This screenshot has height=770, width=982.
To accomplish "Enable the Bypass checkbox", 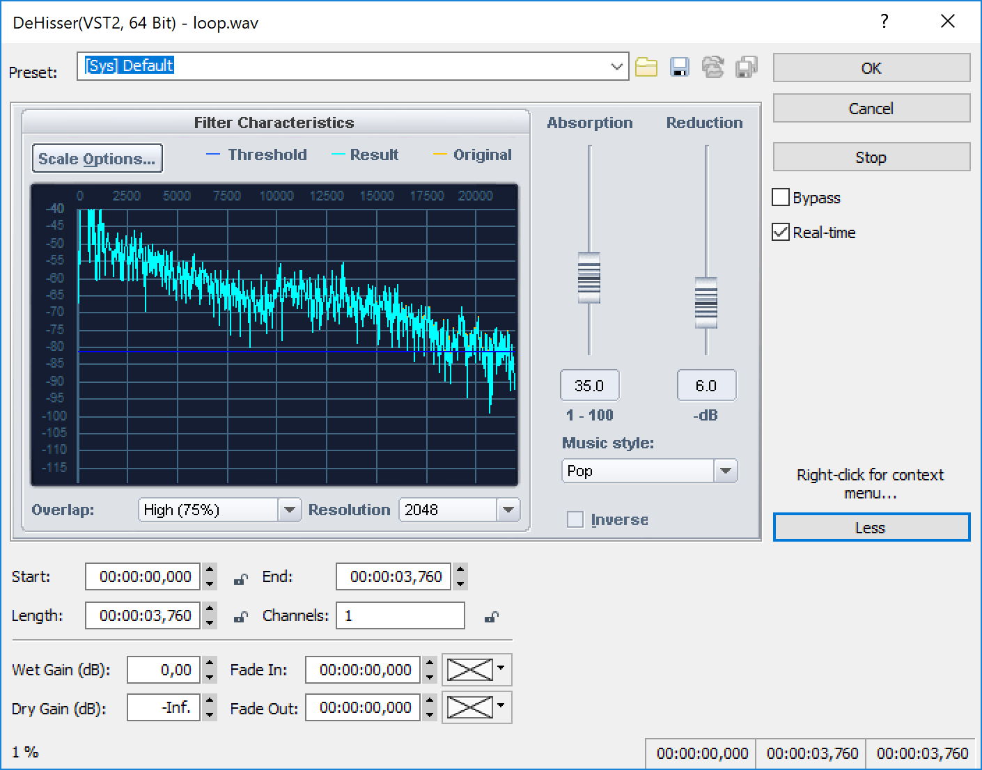I will click(781, 198).
